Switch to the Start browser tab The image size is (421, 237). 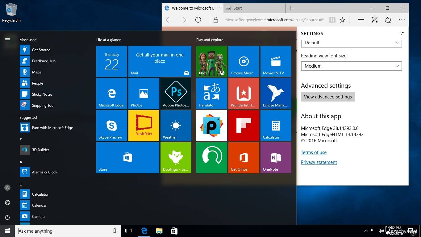click(x=238, y=8)
